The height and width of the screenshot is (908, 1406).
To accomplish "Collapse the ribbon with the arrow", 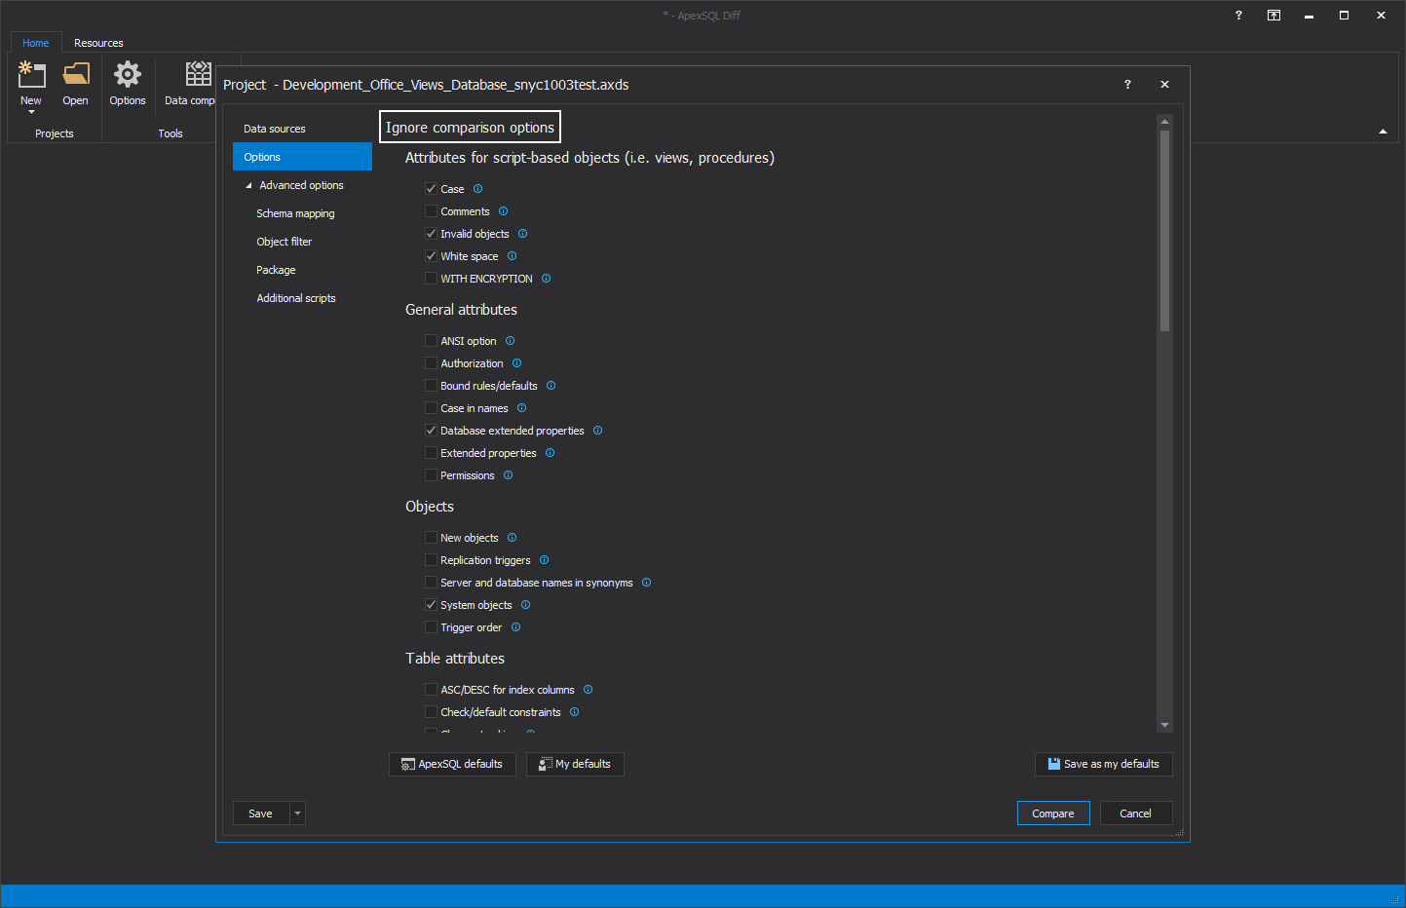I will click(x=1383, y=132).
